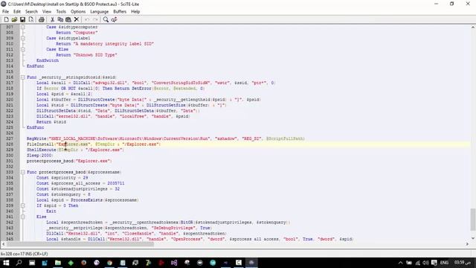Collapse the Case Else fold at line 311

(23, 49)
